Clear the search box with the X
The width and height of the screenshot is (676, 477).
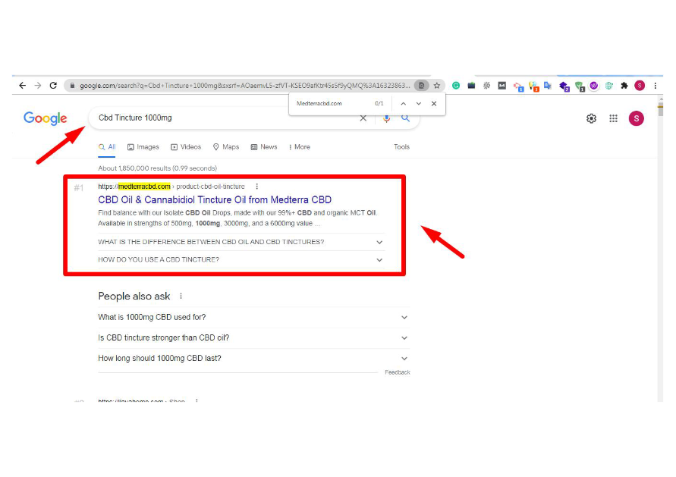tap(363, 118)
